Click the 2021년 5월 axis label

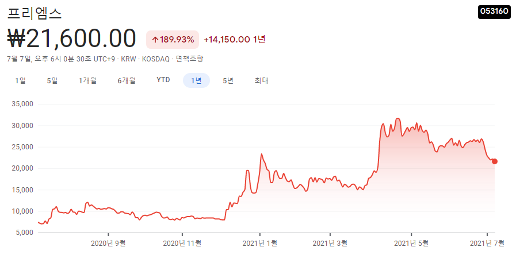coord(411,244)
